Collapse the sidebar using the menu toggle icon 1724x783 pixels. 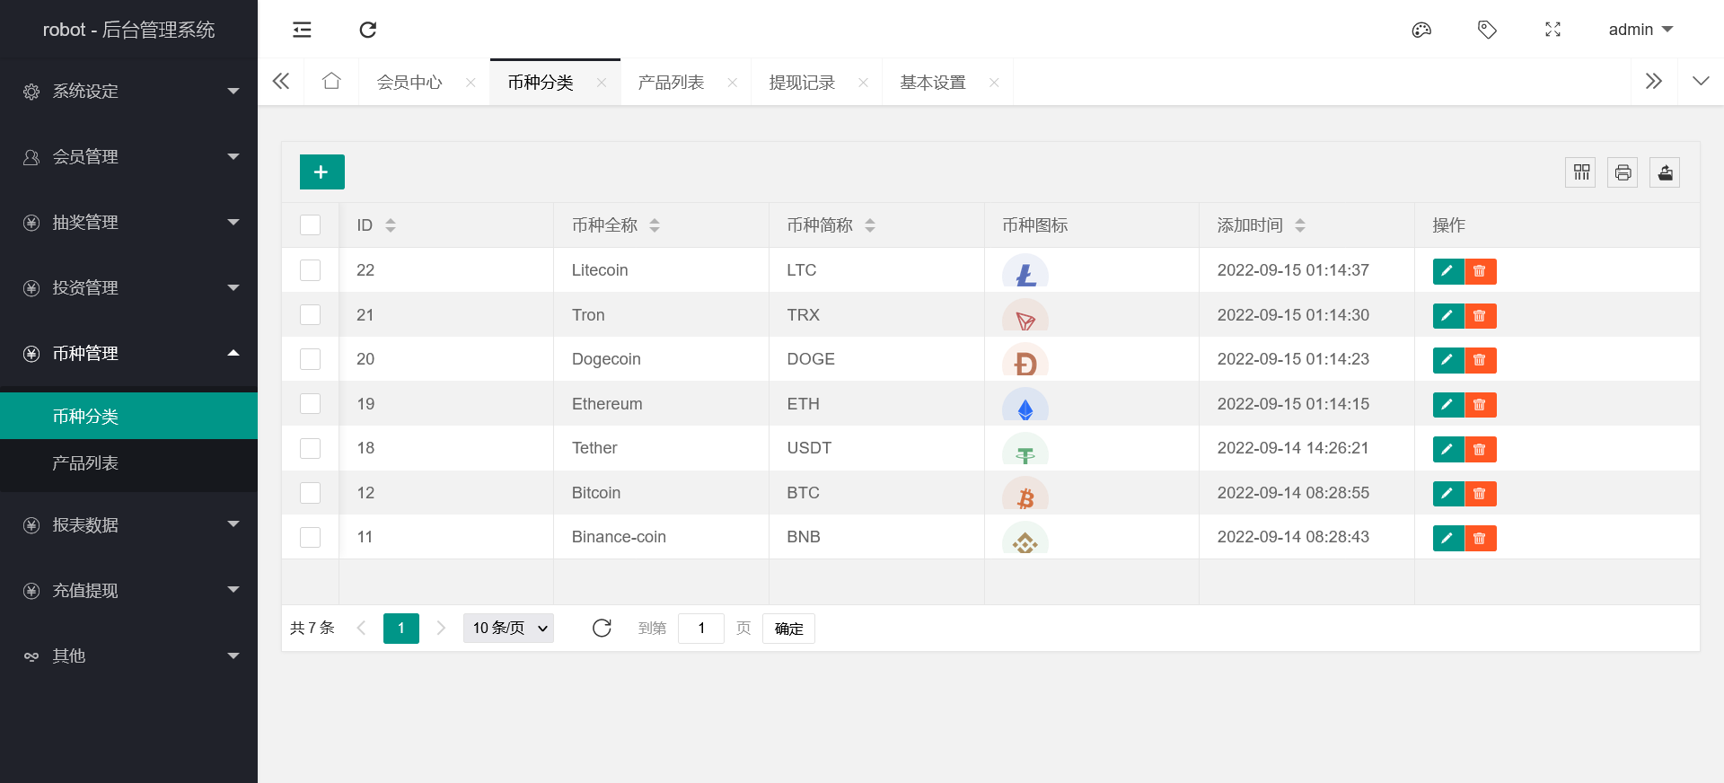[302, 30]
